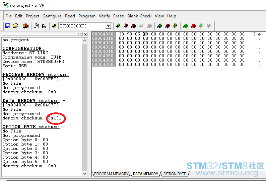
Task: Click address label 00004030
Action: tap(103, 47)
